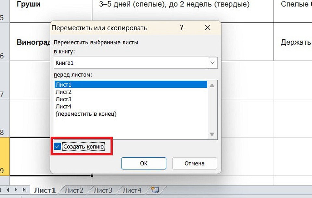Screen dimensions: 312x198
Task: Click the list's scroll-down arrow
Action: (212, 134)
